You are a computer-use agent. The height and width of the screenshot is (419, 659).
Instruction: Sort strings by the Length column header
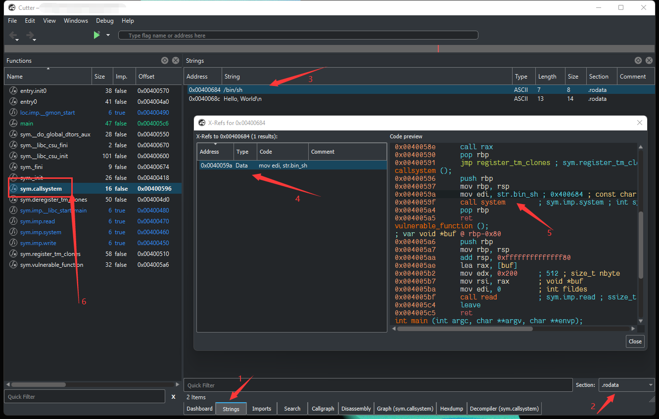coord(550,77)
